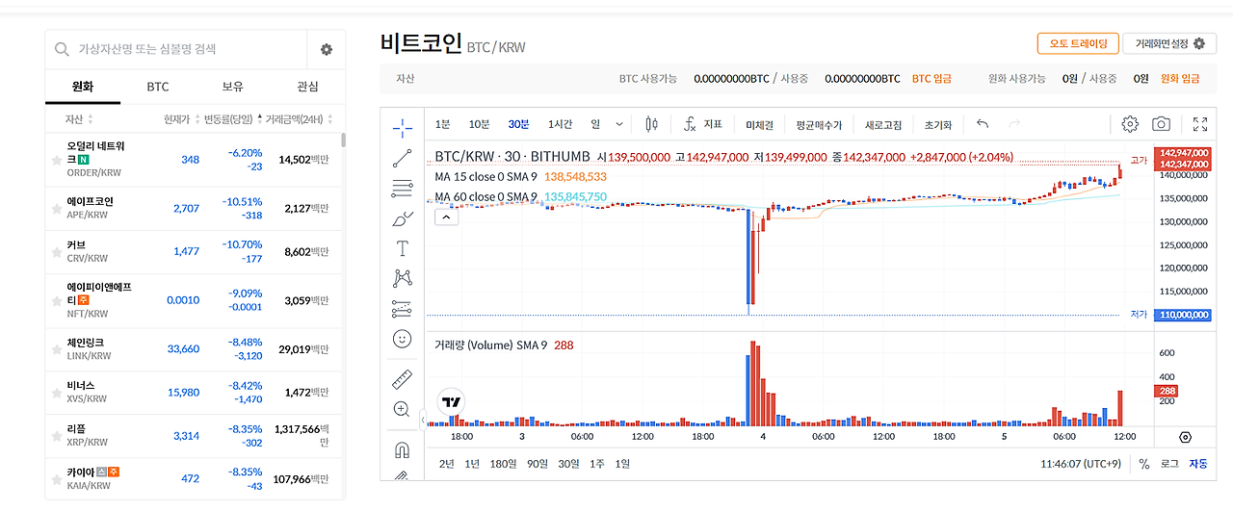Click the search magnifier icon

(x=62, y=49)
